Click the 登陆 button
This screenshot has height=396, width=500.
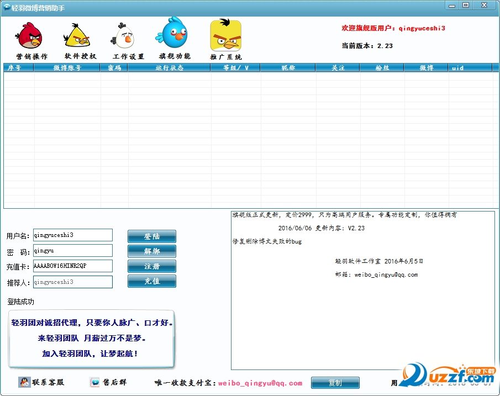152,236
